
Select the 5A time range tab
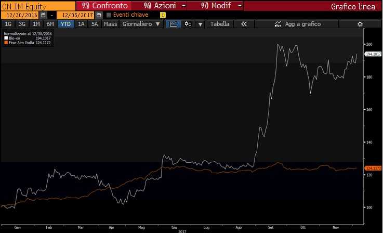tap(95, 24)
